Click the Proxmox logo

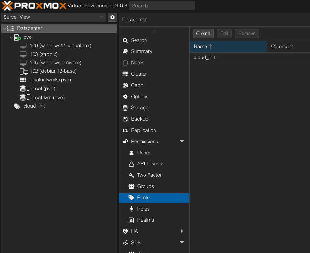point(34,5)
